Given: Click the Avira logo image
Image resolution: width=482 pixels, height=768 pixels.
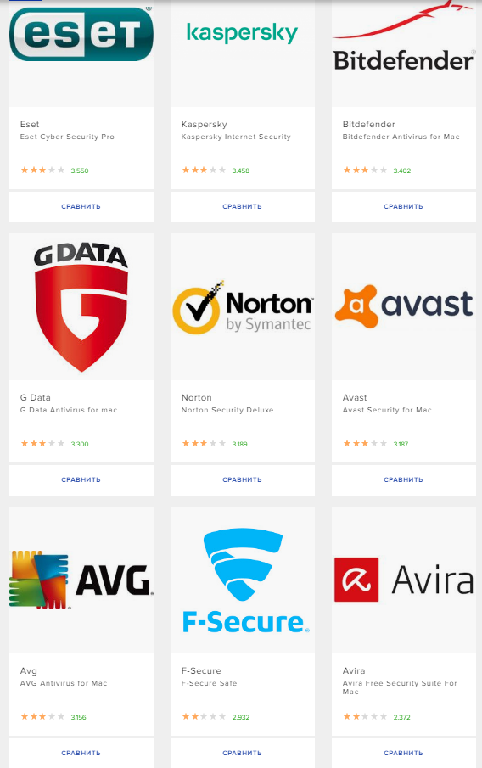Looking at the screenshot, I should pos(404,580).
